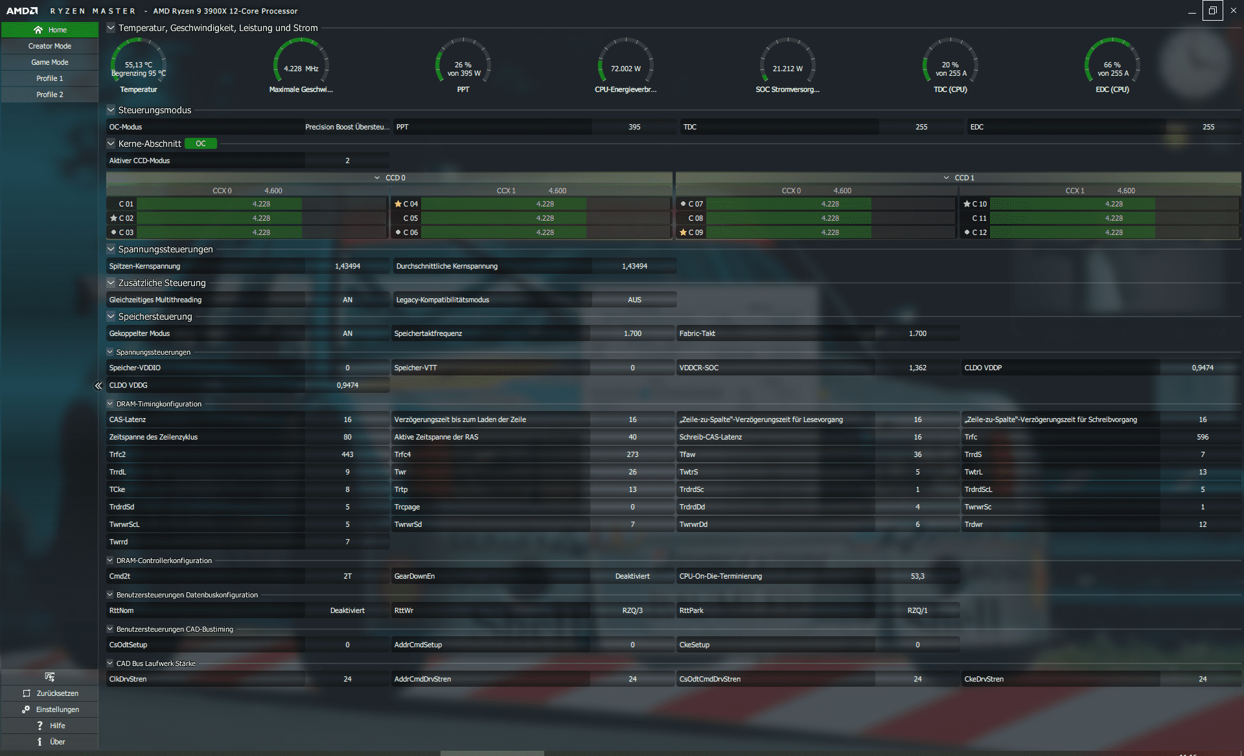Viewport: 1244px width, 756px height.
Task: Click the C 05 clock speed bar
Action: (x=545, y=218)
